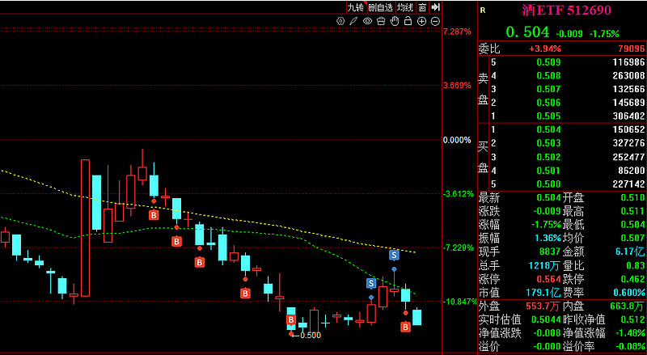Toggle 均线 moving average lines
This screenshot has height=355, width=647.
click(x=405, y=7)
